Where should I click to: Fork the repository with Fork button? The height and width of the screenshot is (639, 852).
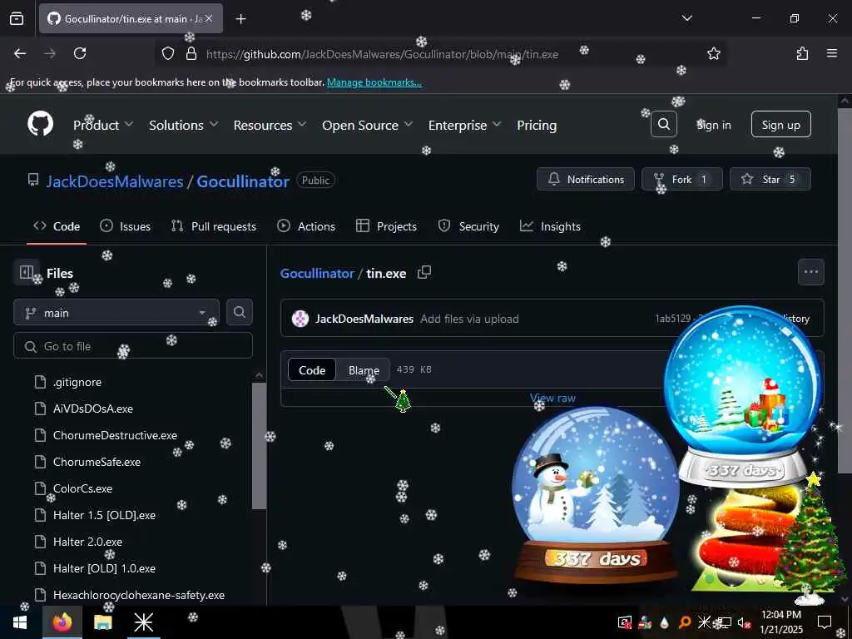pyautogui.click(x=682, y=180)
